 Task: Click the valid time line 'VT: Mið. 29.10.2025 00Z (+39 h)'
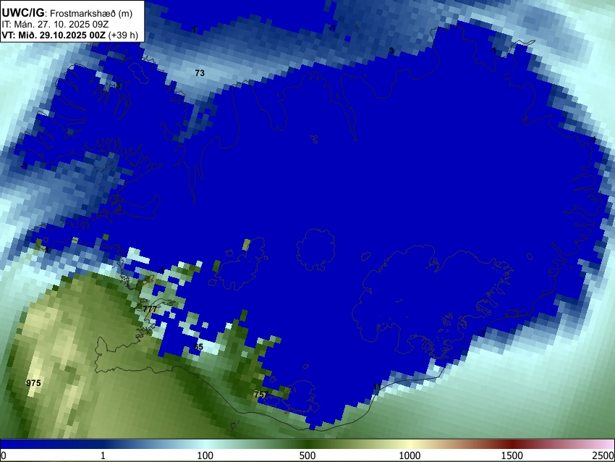[x=69, y=35]
